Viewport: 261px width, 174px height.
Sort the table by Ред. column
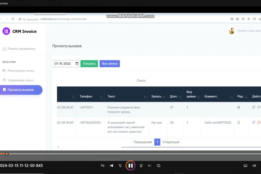pos(242,94)
